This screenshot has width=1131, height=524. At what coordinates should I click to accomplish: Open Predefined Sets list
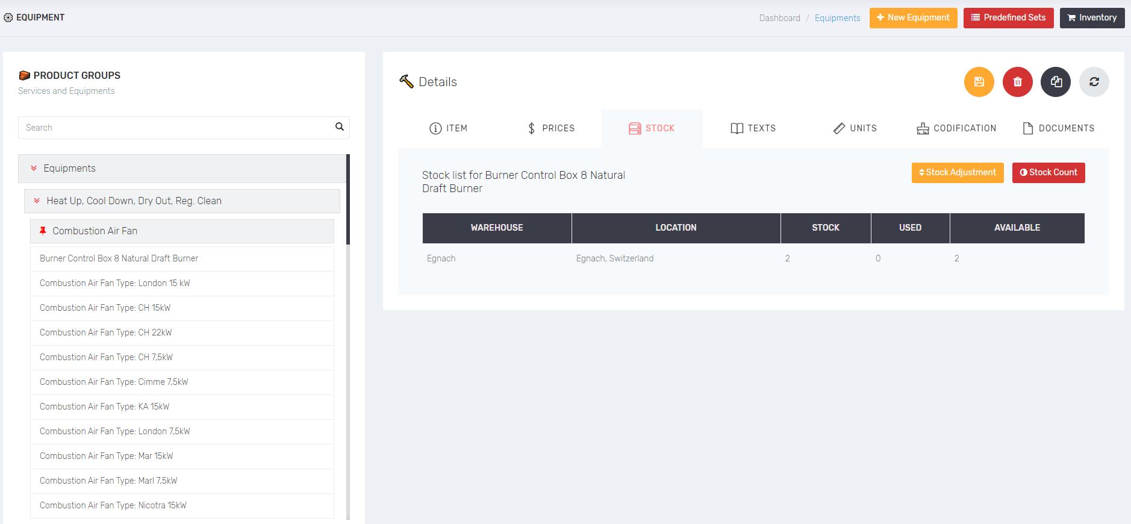click(1008, 18)
